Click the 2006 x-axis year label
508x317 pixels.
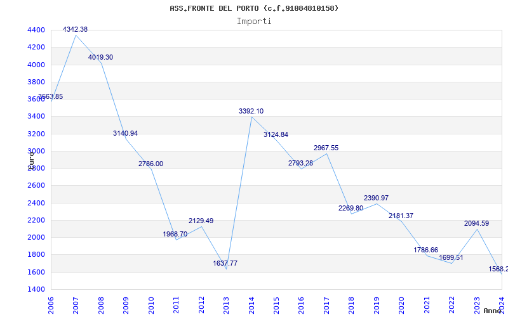(x=51, y=306)
